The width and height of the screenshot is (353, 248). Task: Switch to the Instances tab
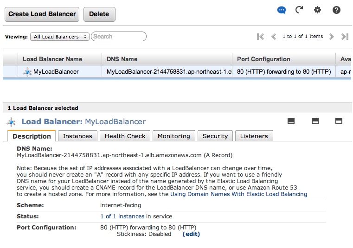click(77, 136)
